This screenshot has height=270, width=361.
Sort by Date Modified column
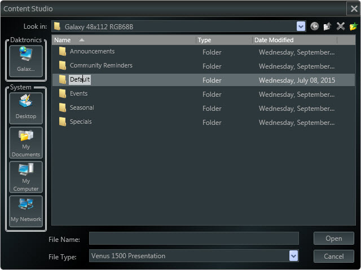point(294,40)
